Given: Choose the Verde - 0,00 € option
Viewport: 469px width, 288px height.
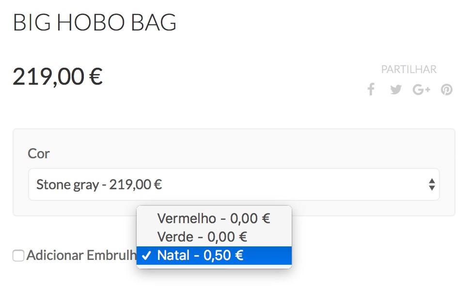Looking at the screenshot, I should point(202,237).
